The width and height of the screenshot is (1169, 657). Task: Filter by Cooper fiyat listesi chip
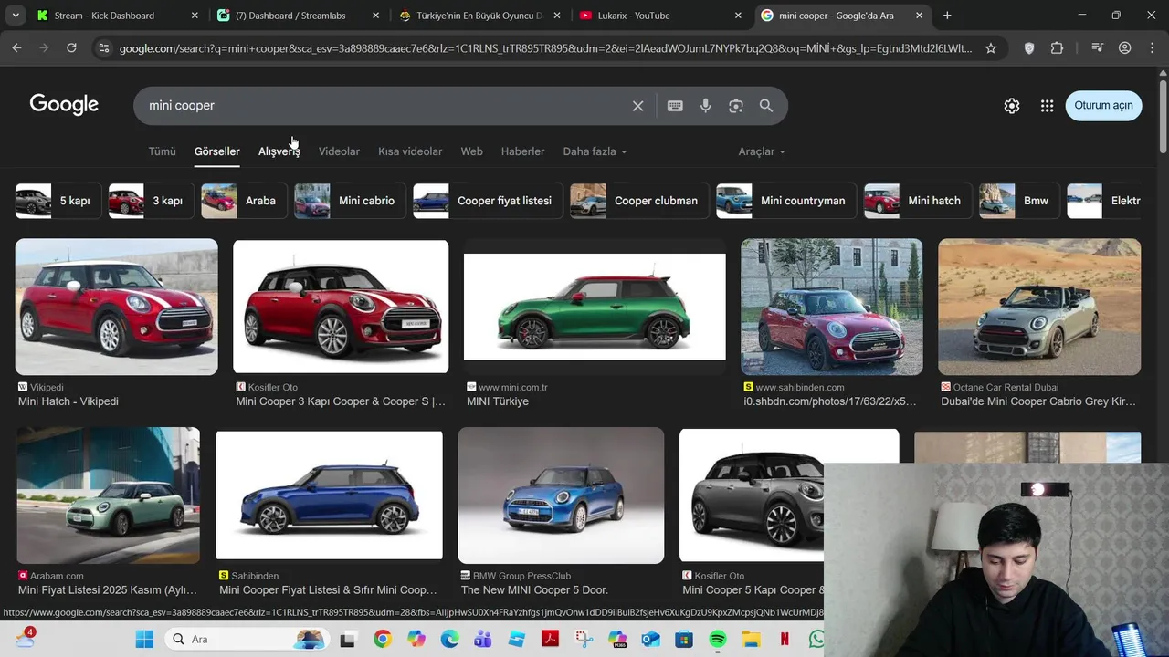[488, 201]
